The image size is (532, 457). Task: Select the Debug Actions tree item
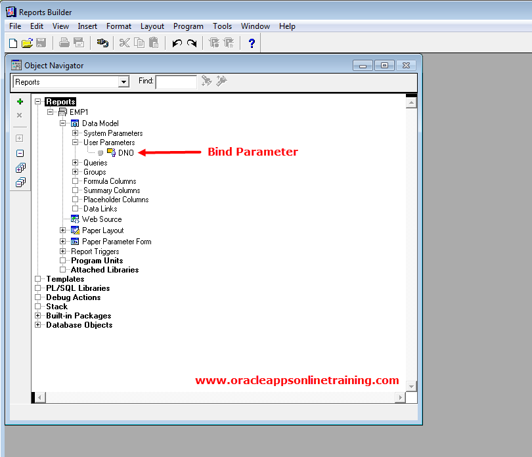pyautogui.click(x=74, y=297)
